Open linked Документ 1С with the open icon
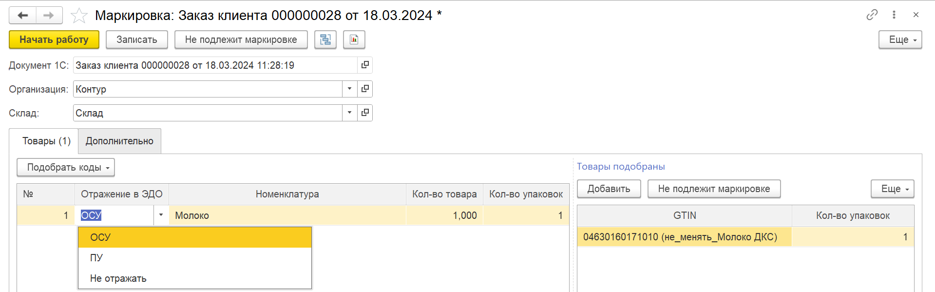The image size is (935, 292). click(365, 65)
